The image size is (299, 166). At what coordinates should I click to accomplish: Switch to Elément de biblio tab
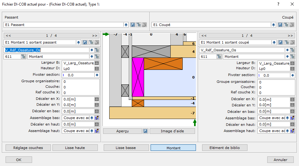(x=225, y=148)
